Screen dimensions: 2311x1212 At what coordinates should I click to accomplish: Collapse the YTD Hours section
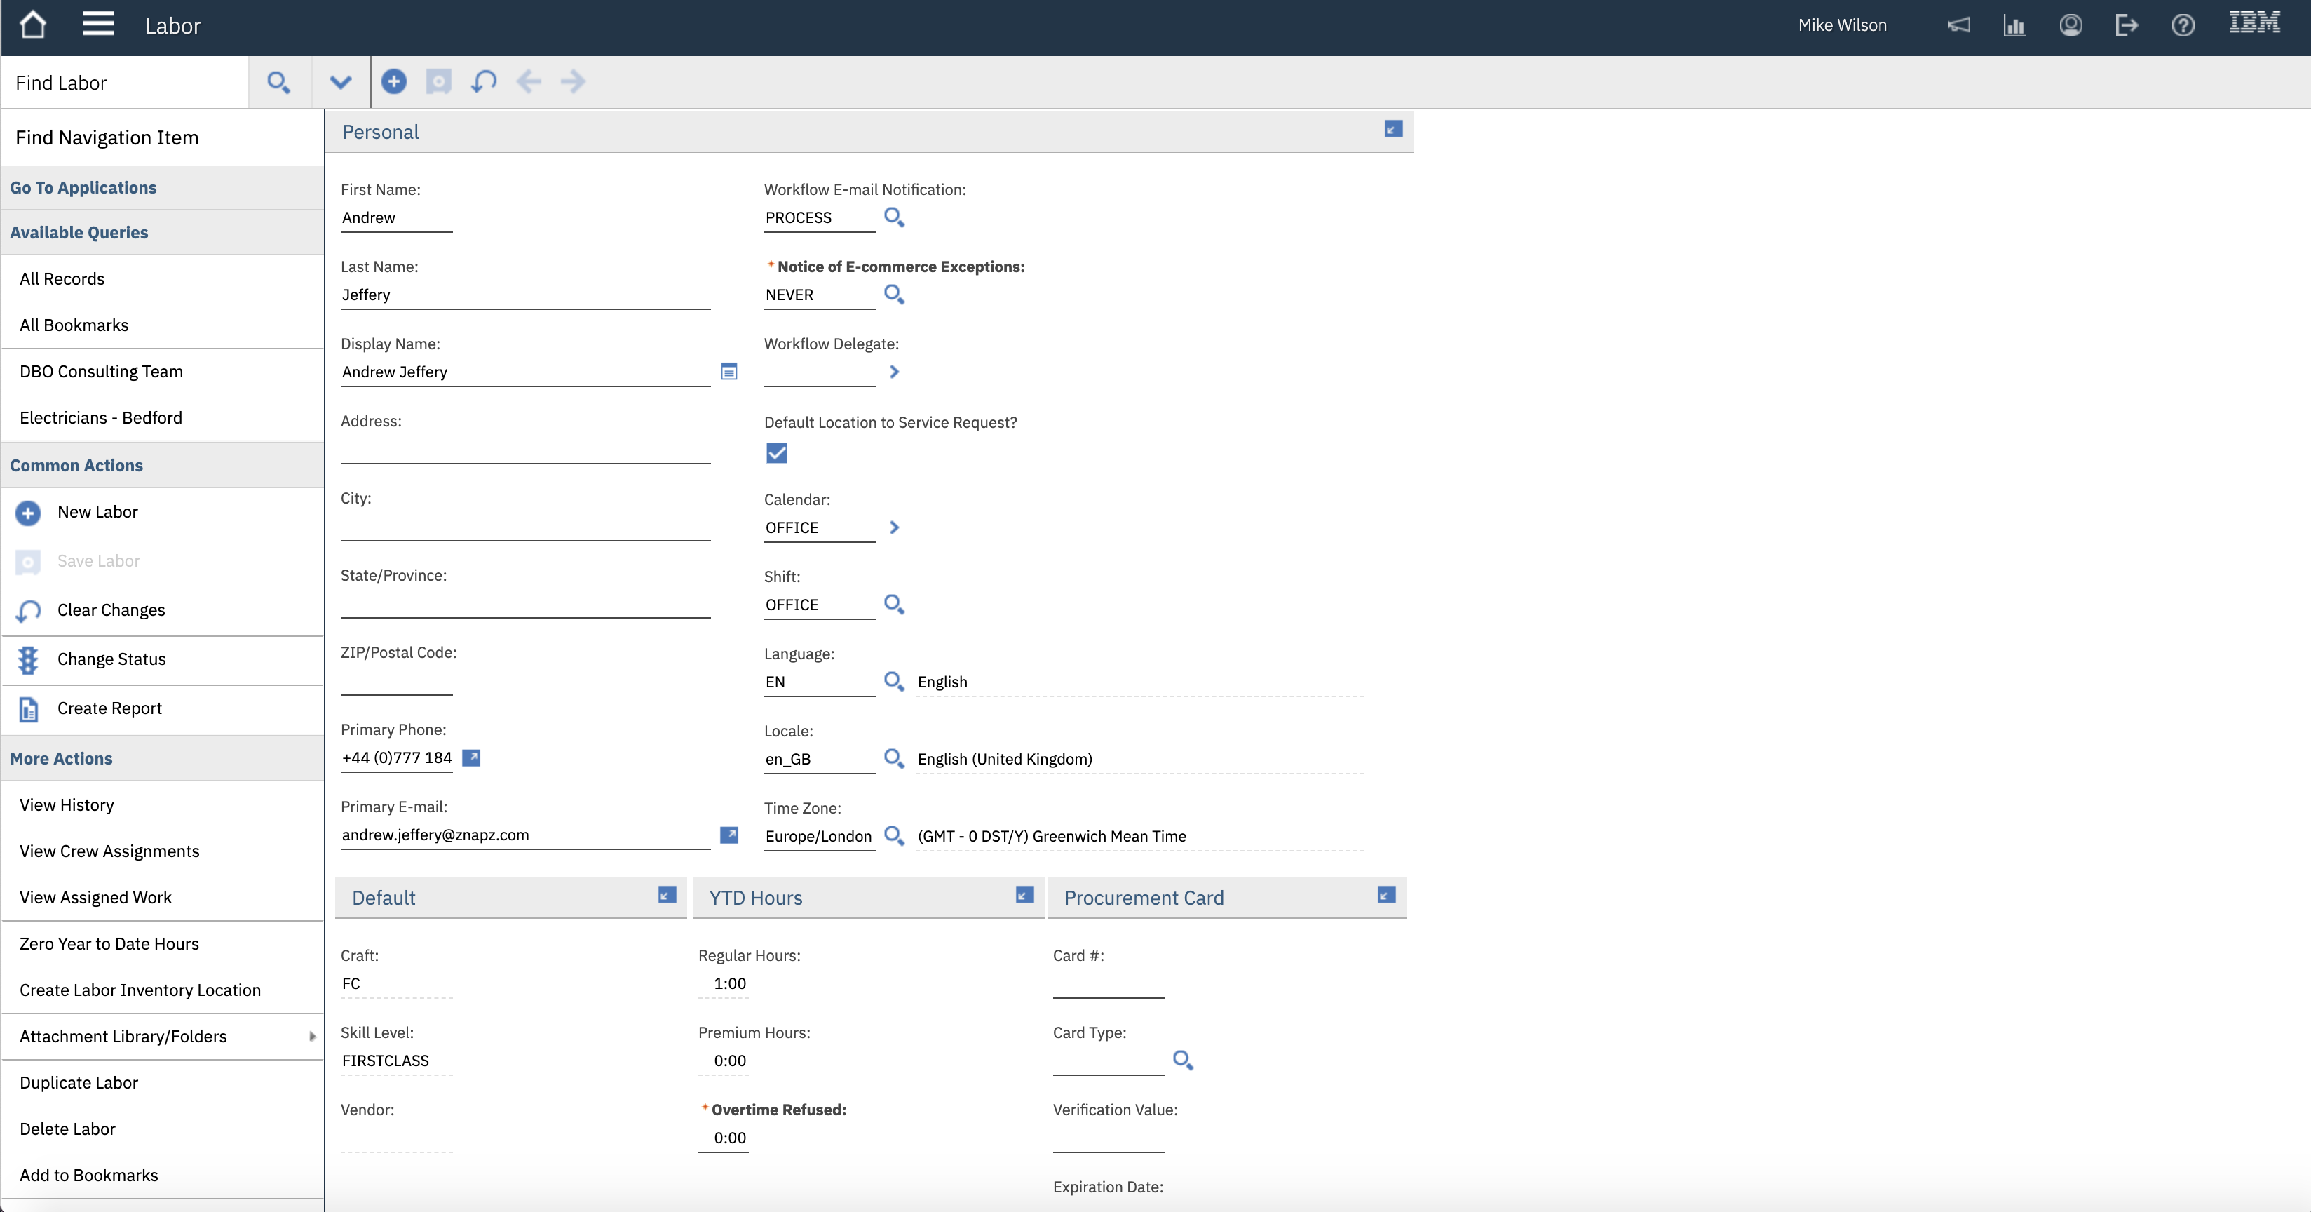[1024, 895]
